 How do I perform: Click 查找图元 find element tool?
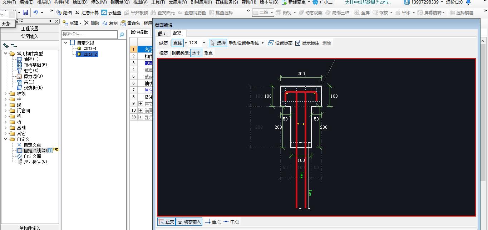click(163, 12)
